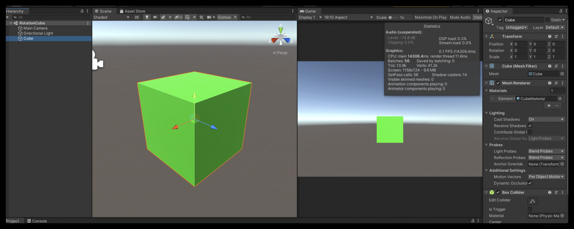
Task: Toggle scene audio speaker icon
Action: 155,17
